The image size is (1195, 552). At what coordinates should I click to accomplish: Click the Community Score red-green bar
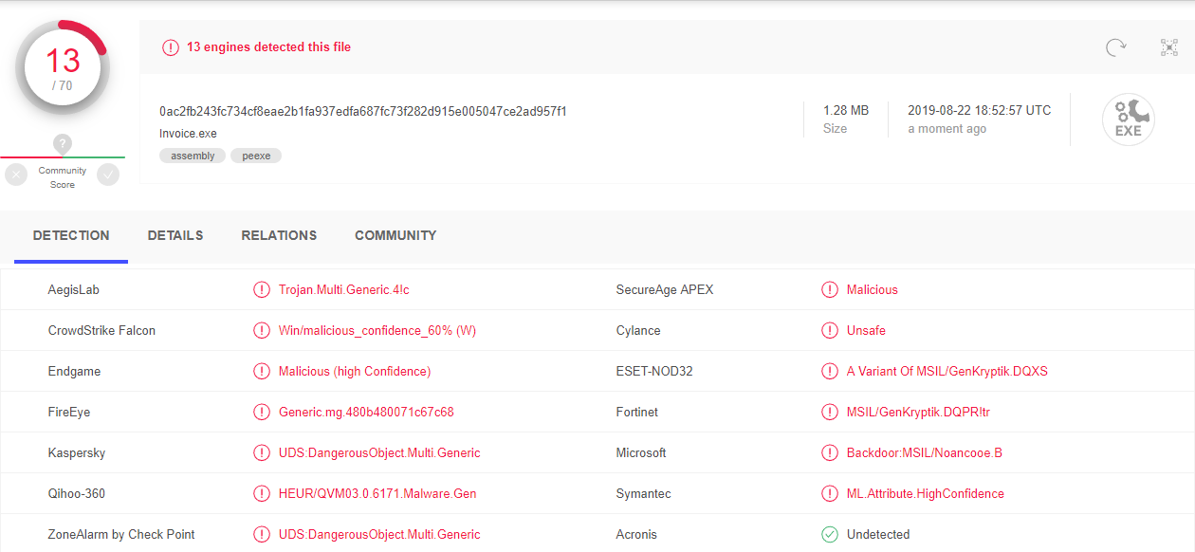tap(63, 157)
